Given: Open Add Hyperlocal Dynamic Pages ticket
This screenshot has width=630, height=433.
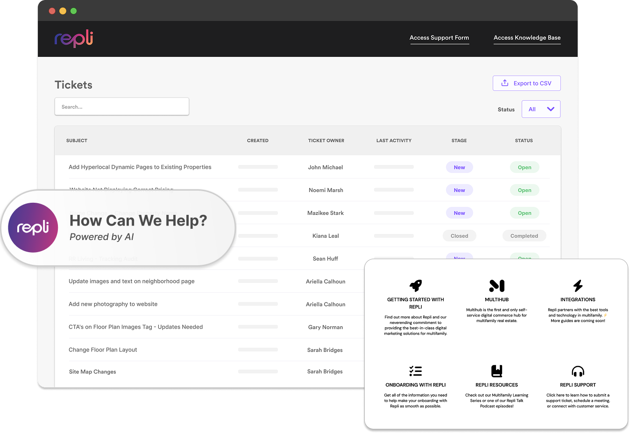Looking at the screenshot, I should [140, 167].
